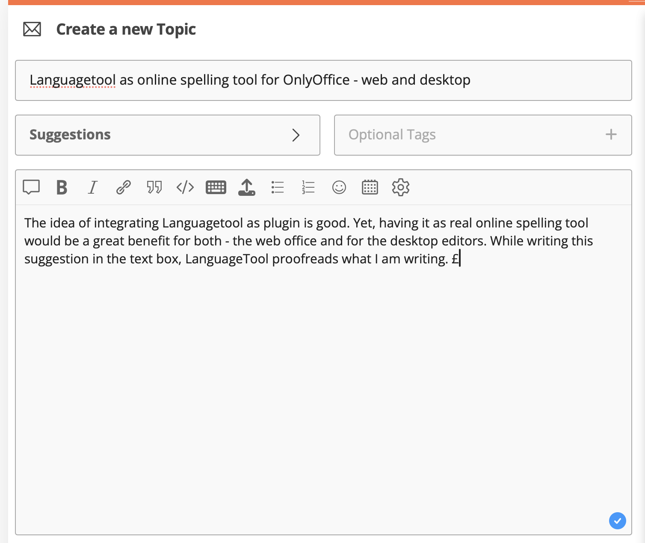Screen dimensions: 645x543
Task: Open the gear options menu
Action: pos(401,187)
